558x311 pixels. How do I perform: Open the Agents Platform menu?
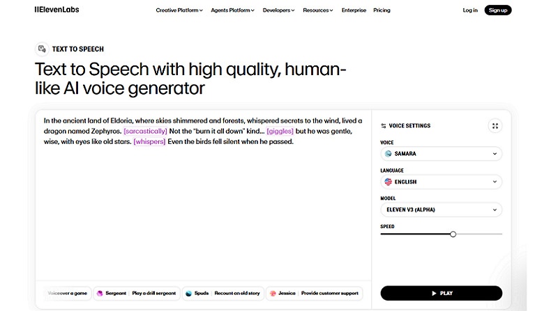tap(232, 10)
